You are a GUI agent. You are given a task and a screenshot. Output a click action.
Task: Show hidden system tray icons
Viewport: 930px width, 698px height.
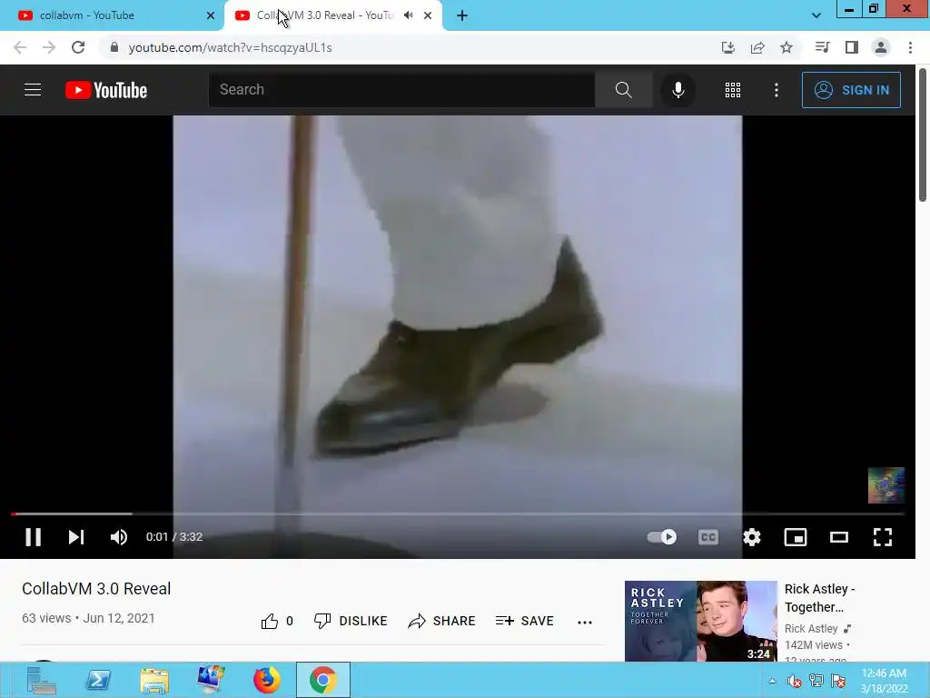tap(772, 681)
